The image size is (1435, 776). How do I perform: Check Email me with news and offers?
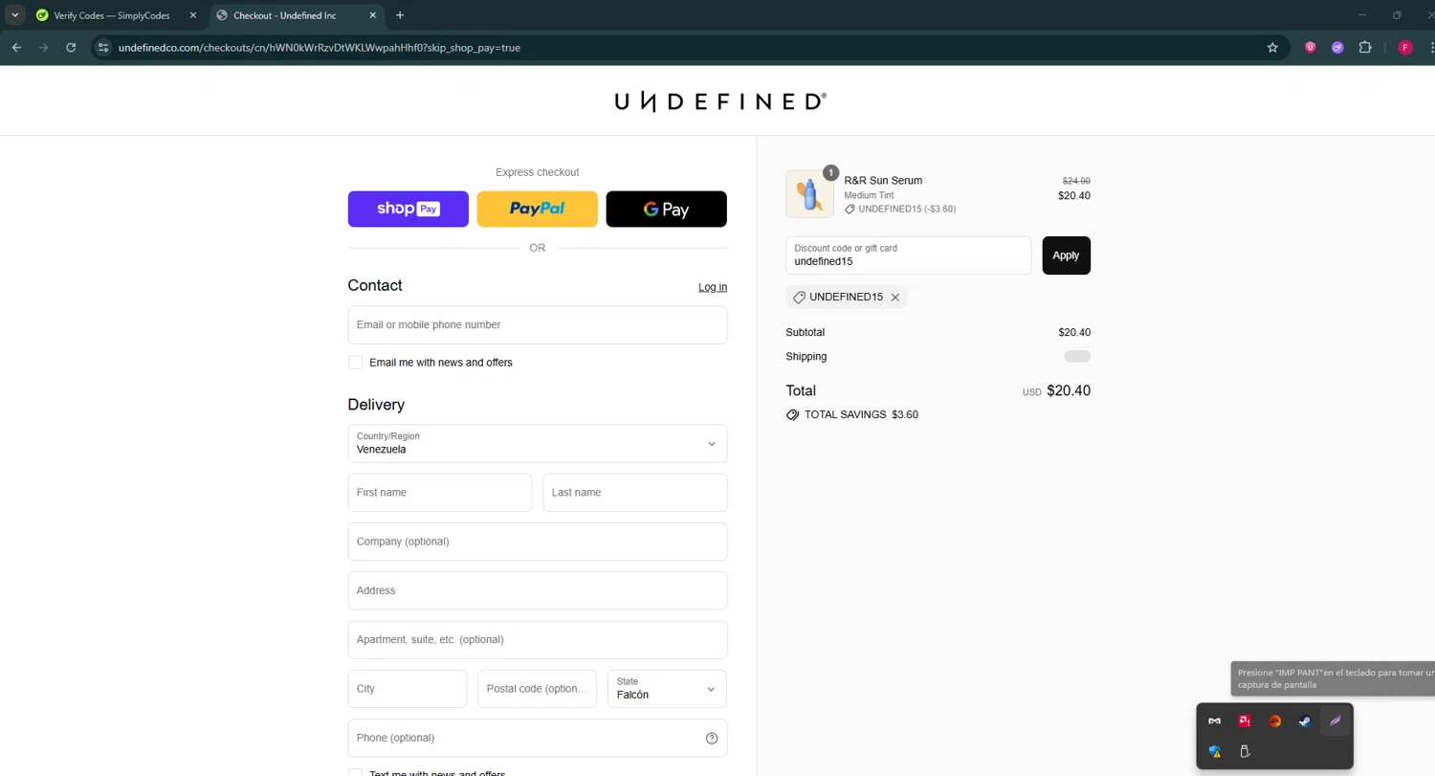356,363
